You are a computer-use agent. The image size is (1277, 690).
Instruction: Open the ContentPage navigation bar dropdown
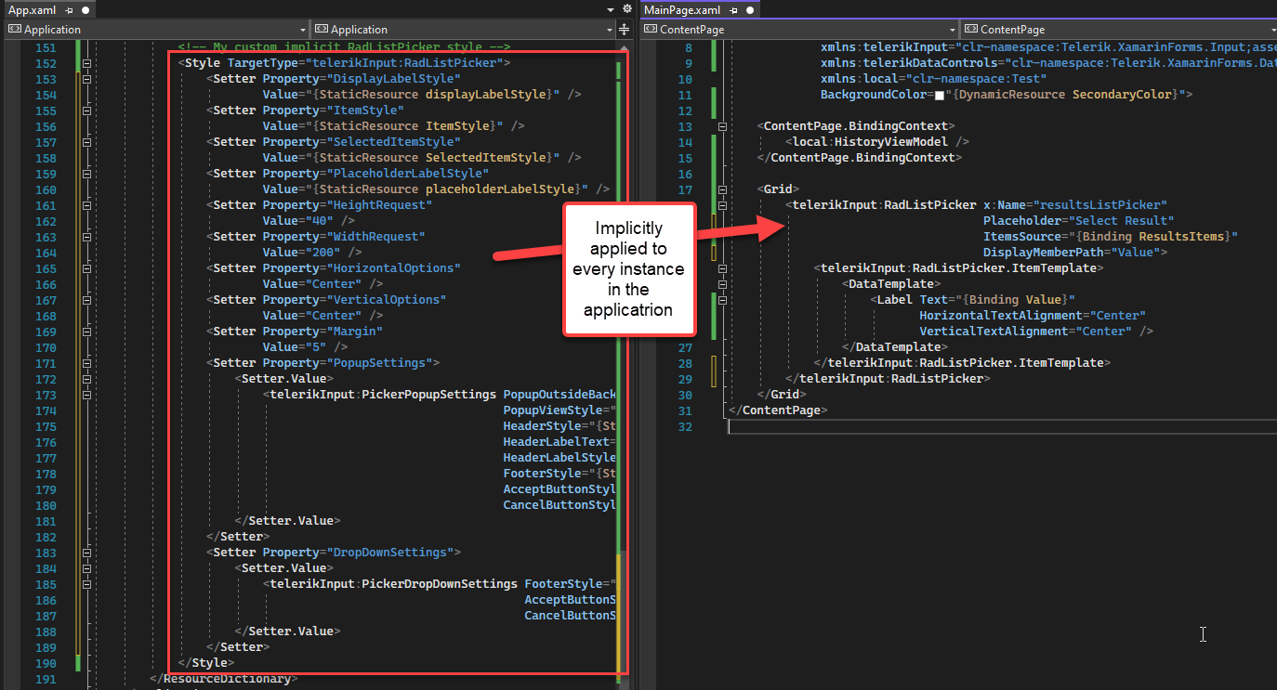click(952, 29)
